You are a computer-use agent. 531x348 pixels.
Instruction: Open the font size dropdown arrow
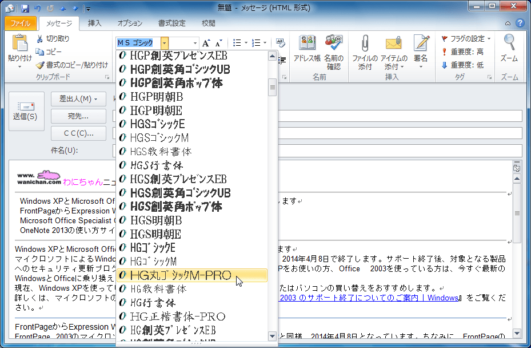(x=195, y=43)
